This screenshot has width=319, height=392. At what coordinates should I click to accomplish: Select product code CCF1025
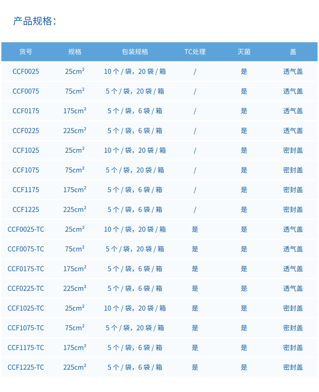26,150
